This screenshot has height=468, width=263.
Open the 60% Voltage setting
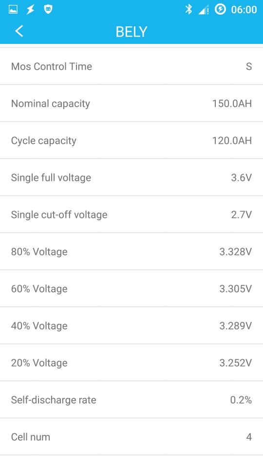coord(131,288)
